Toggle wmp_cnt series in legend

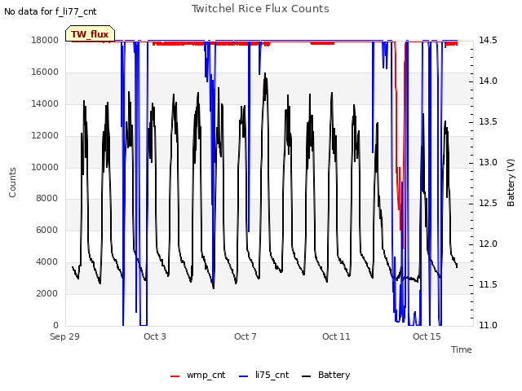(x=197, y=375)
